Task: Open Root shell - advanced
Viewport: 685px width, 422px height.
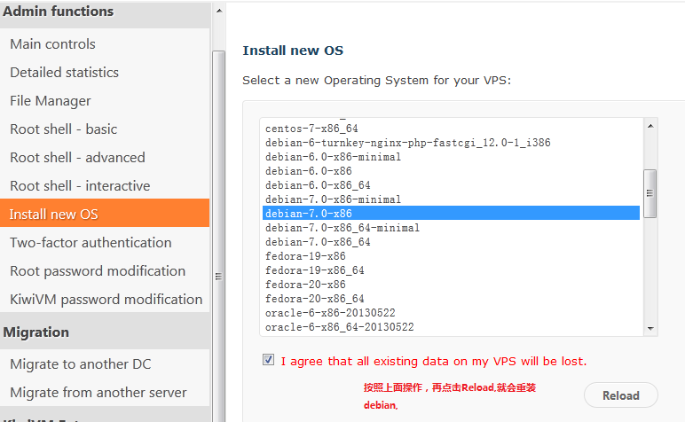Action: [78, 158]
